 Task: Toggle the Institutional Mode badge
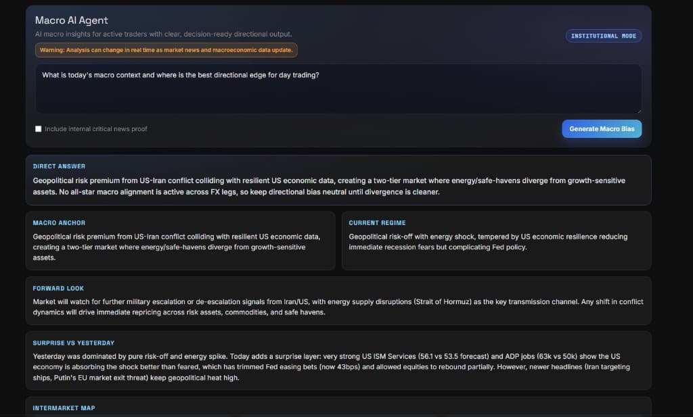(x=604, y=36)
